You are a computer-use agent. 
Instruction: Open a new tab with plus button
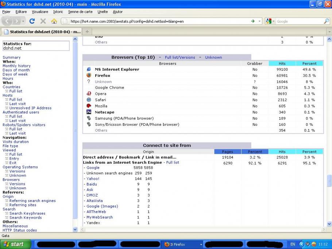pyautogui.click(x=87, y=32)
